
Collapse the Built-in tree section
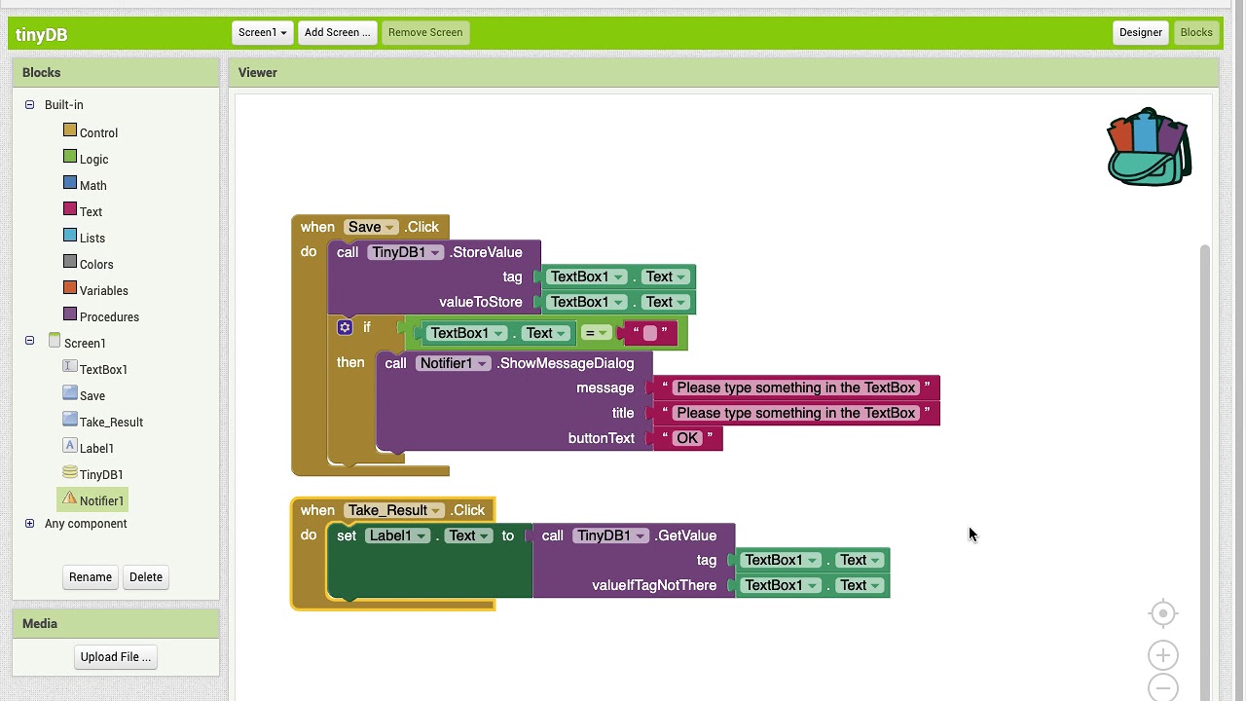pyautogui.click(x=29, y=104)
